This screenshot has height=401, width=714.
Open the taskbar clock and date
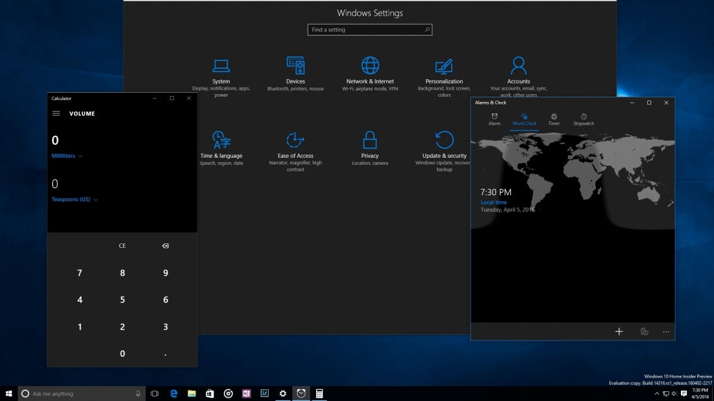click(x=700, y=393)
